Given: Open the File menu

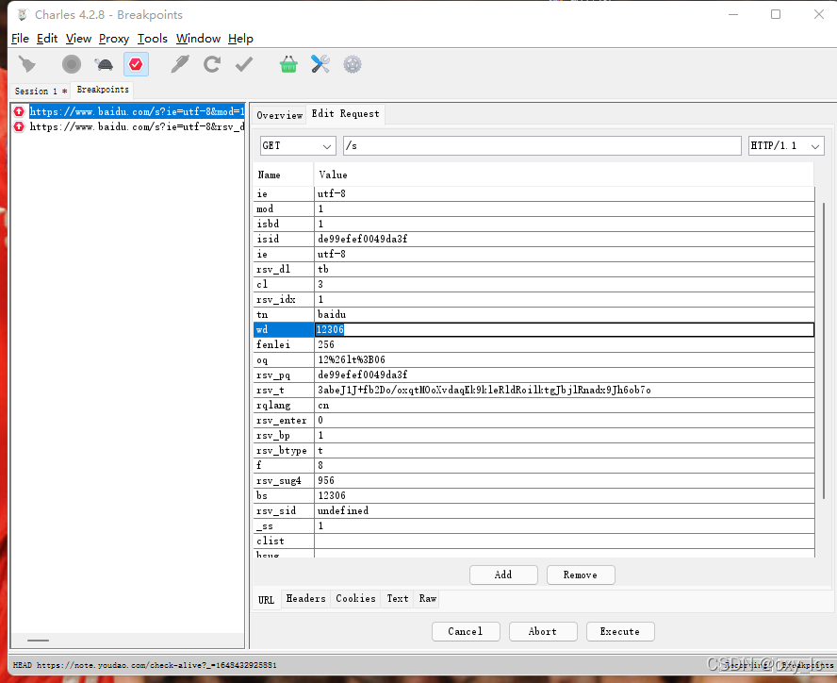Looking at the screenshot, I should 20,39.
